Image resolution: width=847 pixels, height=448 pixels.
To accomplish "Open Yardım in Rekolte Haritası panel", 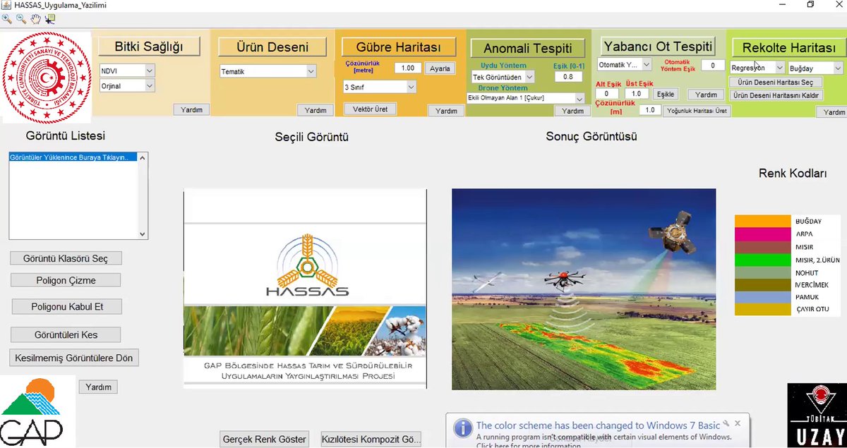I will click(x=833, y=112).
